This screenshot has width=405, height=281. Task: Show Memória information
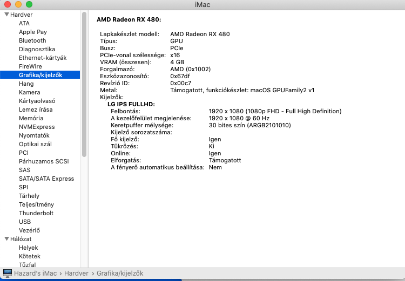pyautogui.click(x=31, y=118)
